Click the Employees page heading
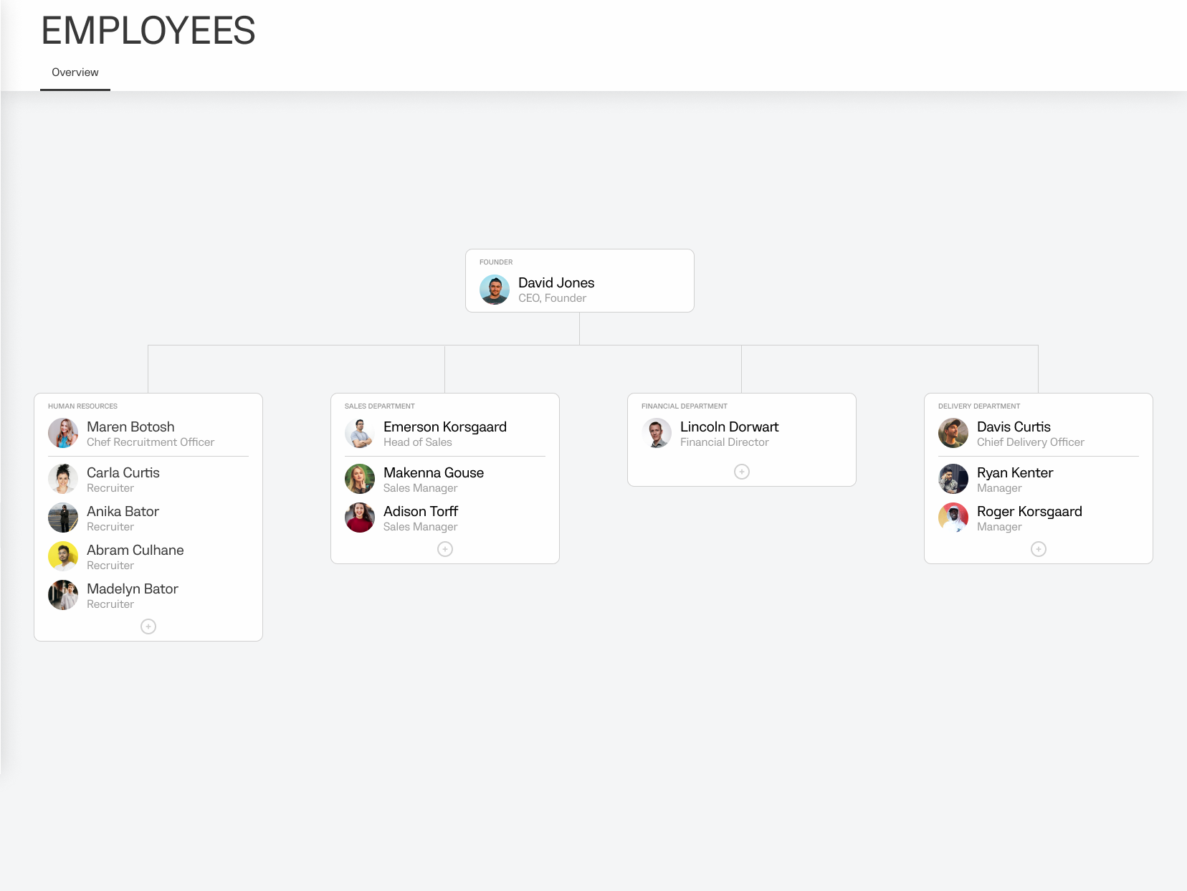Viewport: 1187px width, 891px height. [x=148, y=31]
